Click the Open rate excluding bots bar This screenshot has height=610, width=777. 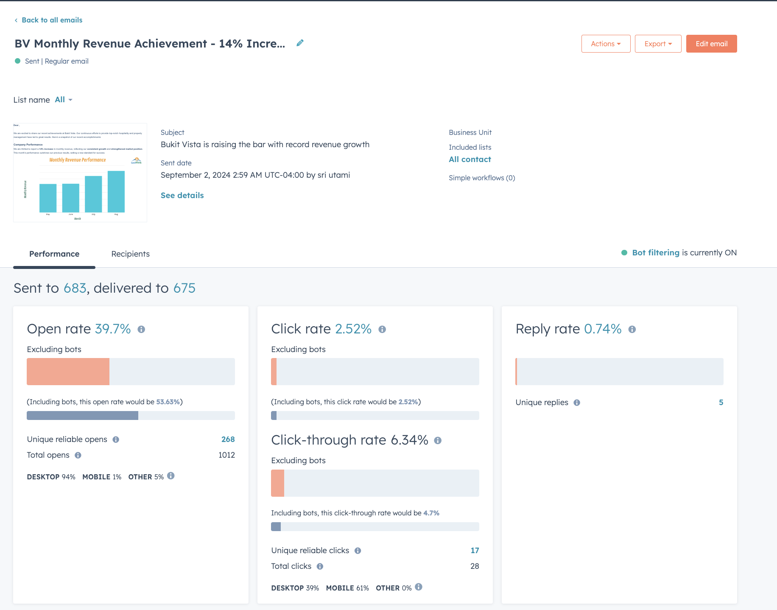(131, 372)
